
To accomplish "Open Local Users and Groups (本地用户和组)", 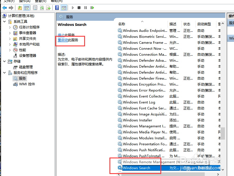I will pos(29,44).
